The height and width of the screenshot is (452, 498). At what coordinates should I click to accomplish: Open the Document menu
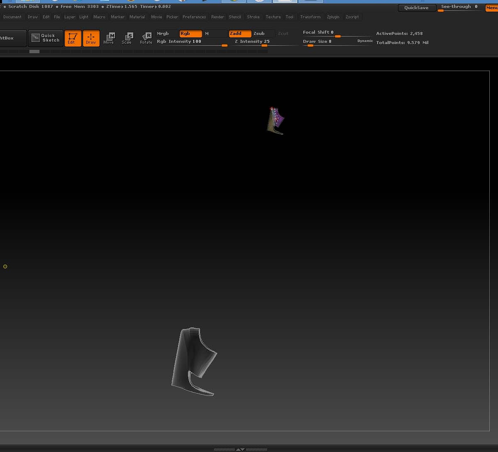click(x=12, y=17)
